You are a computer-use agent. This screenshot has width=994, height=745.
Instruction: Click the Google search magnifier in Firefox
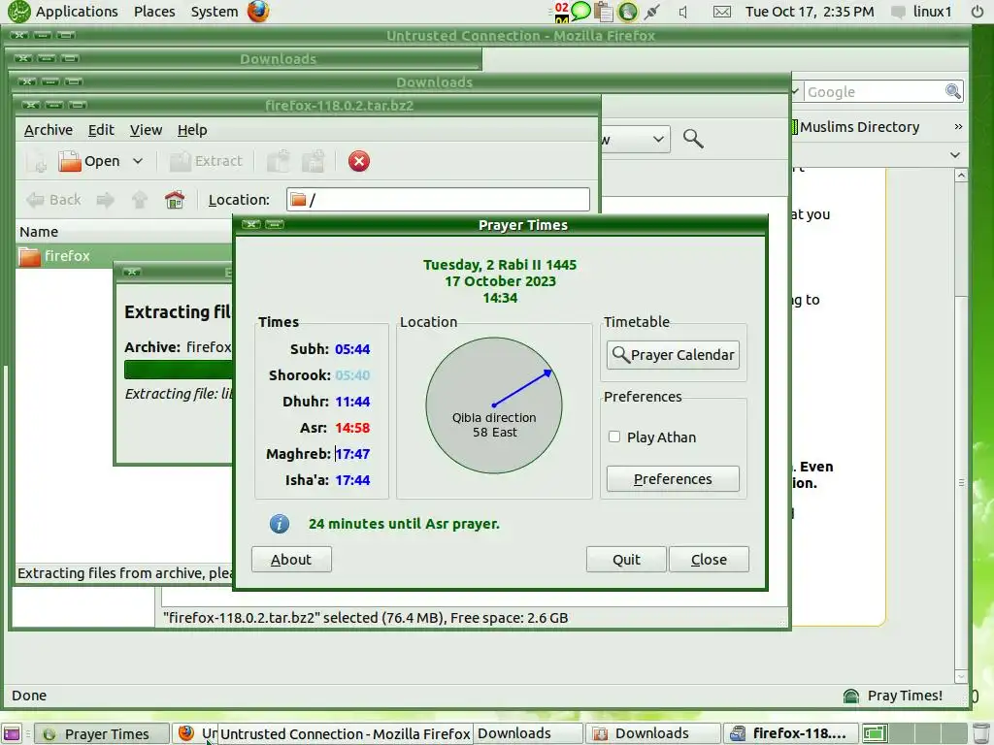953,91
